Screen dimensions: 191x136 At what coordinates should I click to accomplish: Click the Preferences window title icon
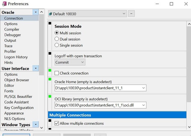coord(4,4)
